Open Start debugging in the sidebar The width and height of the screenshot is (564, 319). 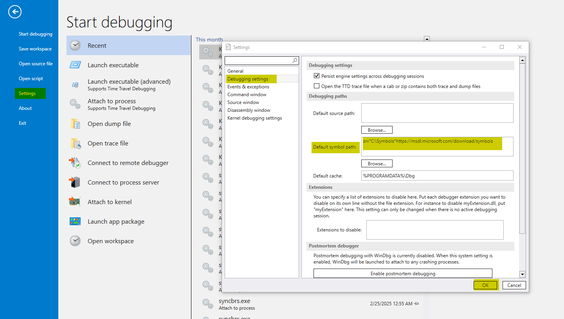pos(36,34)
